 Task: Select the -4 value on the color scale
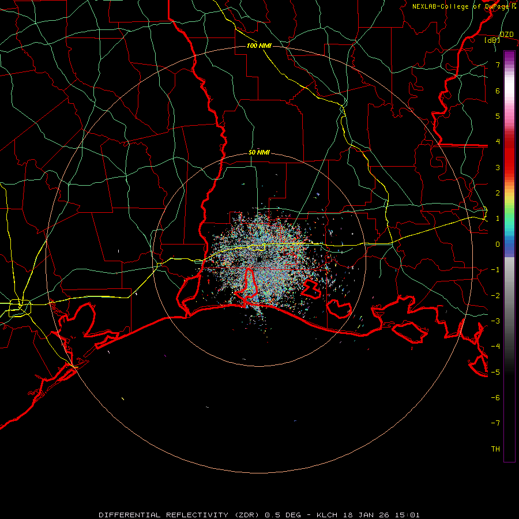[495, 347]
